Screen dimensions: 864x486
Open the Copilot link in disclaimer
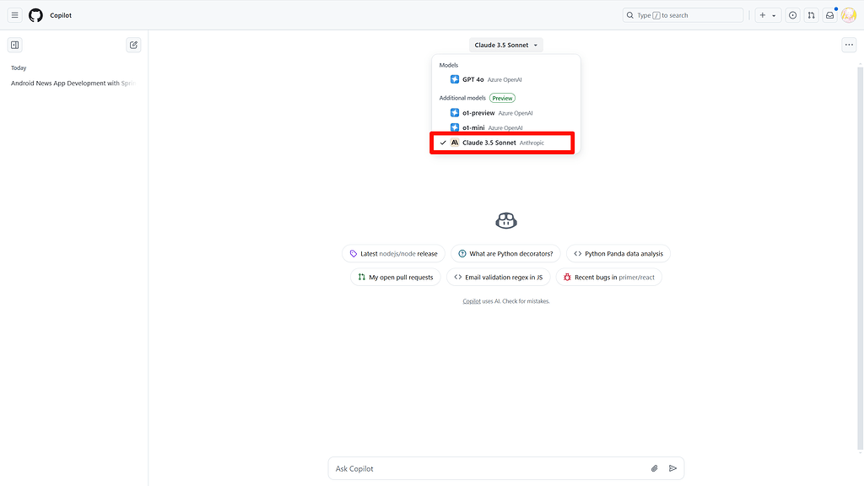coord(471,301)
